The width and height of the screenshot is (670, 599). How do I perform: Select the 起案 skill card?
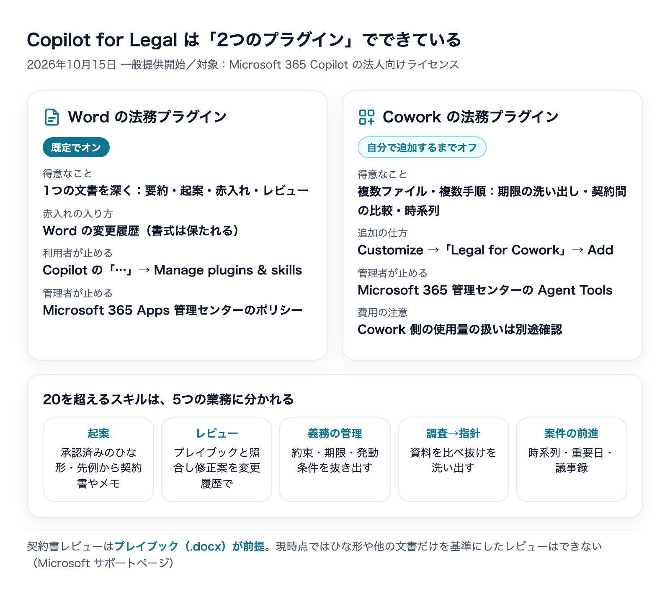98,459
